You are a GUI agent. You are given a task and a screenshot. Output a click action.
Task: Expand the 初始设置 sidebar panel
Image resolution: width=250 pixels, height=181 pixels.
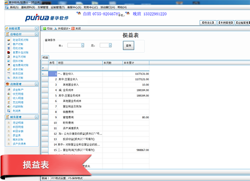[x=36, y=28]
